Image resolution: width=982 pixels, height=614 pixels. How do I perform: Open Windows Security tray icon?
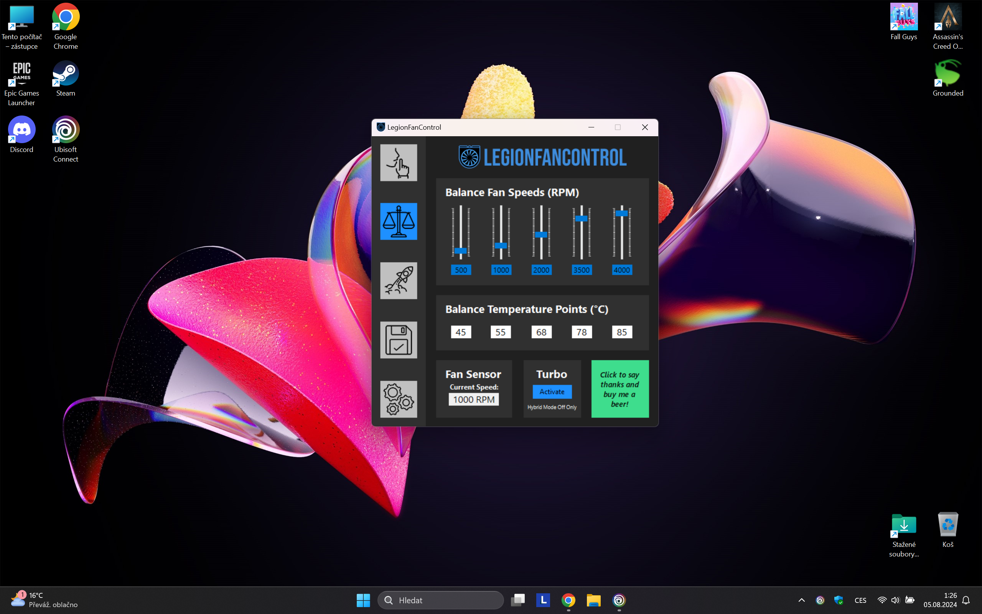pyautogui.click(x=839, y=600)
